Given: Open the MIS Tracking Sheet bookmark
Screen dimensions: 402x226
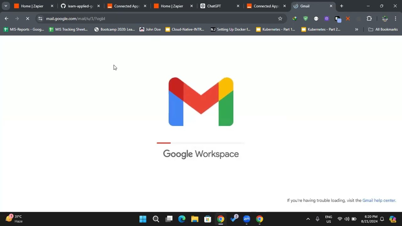Looking at the screenshot, I should click(68, 30).
